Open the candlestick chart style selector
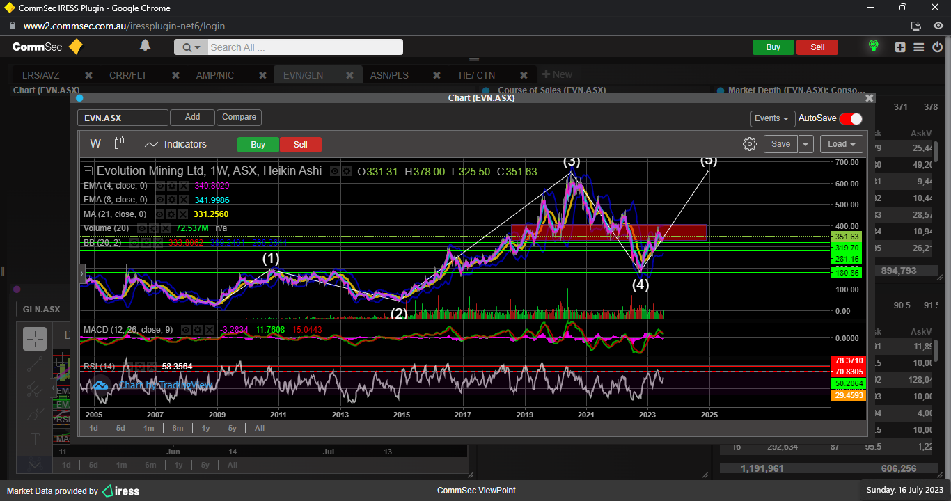 119,143
